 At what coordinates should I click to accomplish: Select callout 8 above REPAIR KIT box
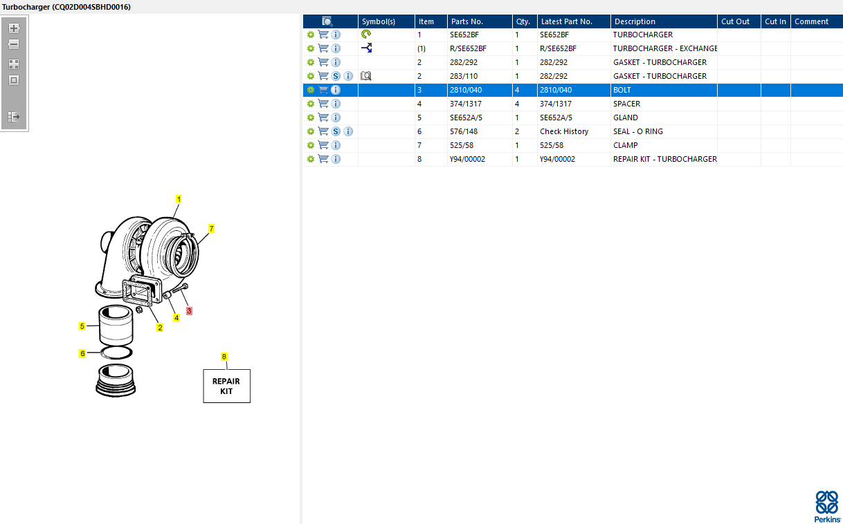[224, 357]
